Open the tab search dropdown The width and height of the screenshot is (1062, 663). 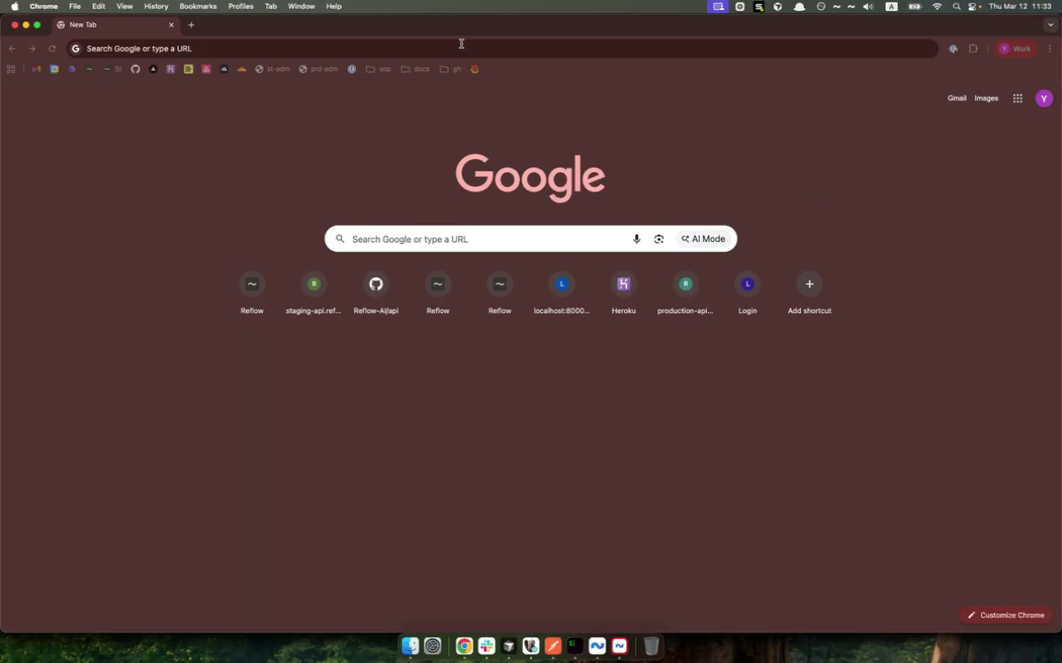[x=1051, y=25]
